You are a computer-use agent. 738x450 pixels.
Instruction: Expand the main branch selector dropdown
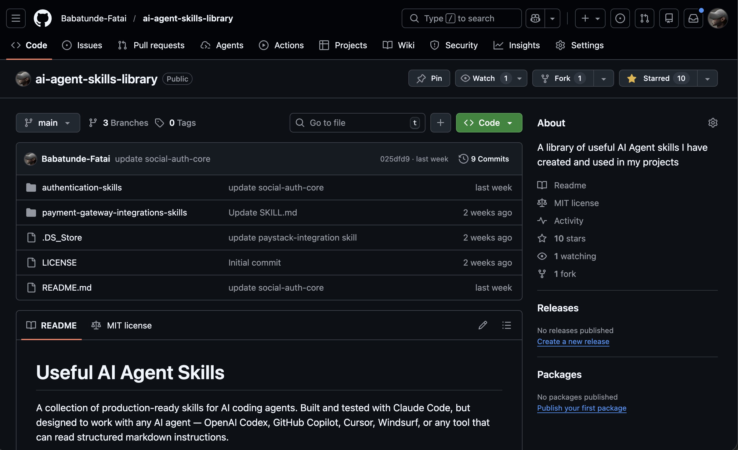tap(48, 123)
